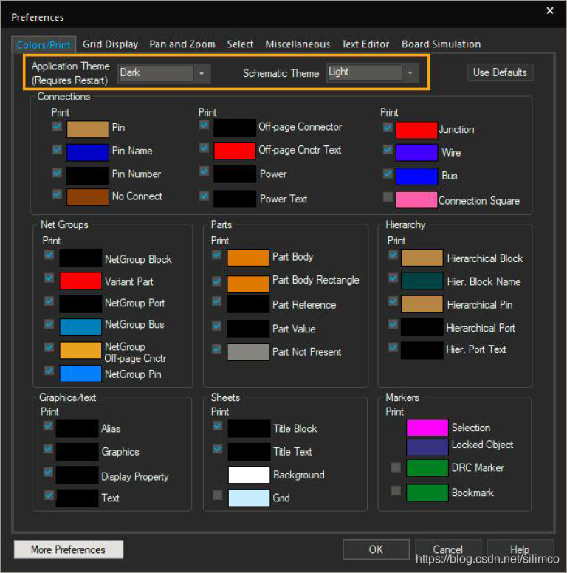Switch to the Text Editor tab

pyautogui.click(x=365, y=44)
